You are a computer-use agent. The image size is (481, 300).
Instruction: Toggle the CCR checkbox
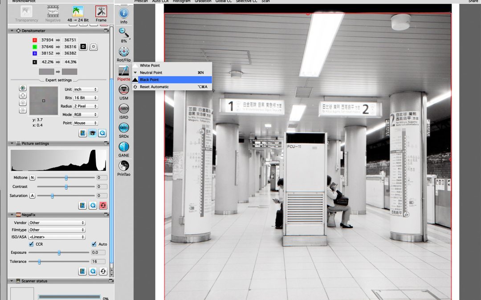pyautogui.click(x=31, y=244)
